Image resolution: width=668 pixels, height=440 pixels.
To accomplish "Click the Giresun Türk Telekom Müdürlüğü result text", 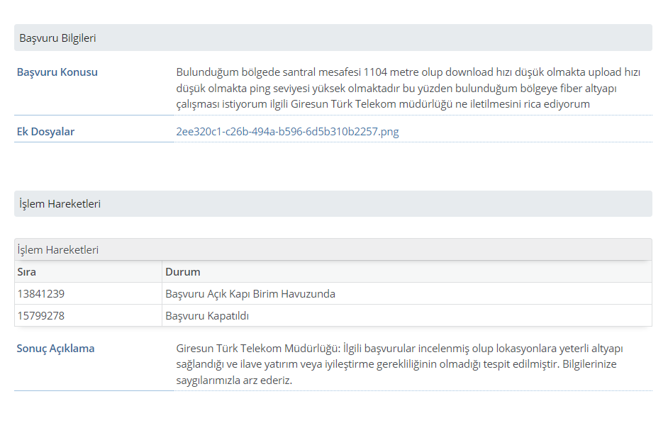I will [399, 364].
